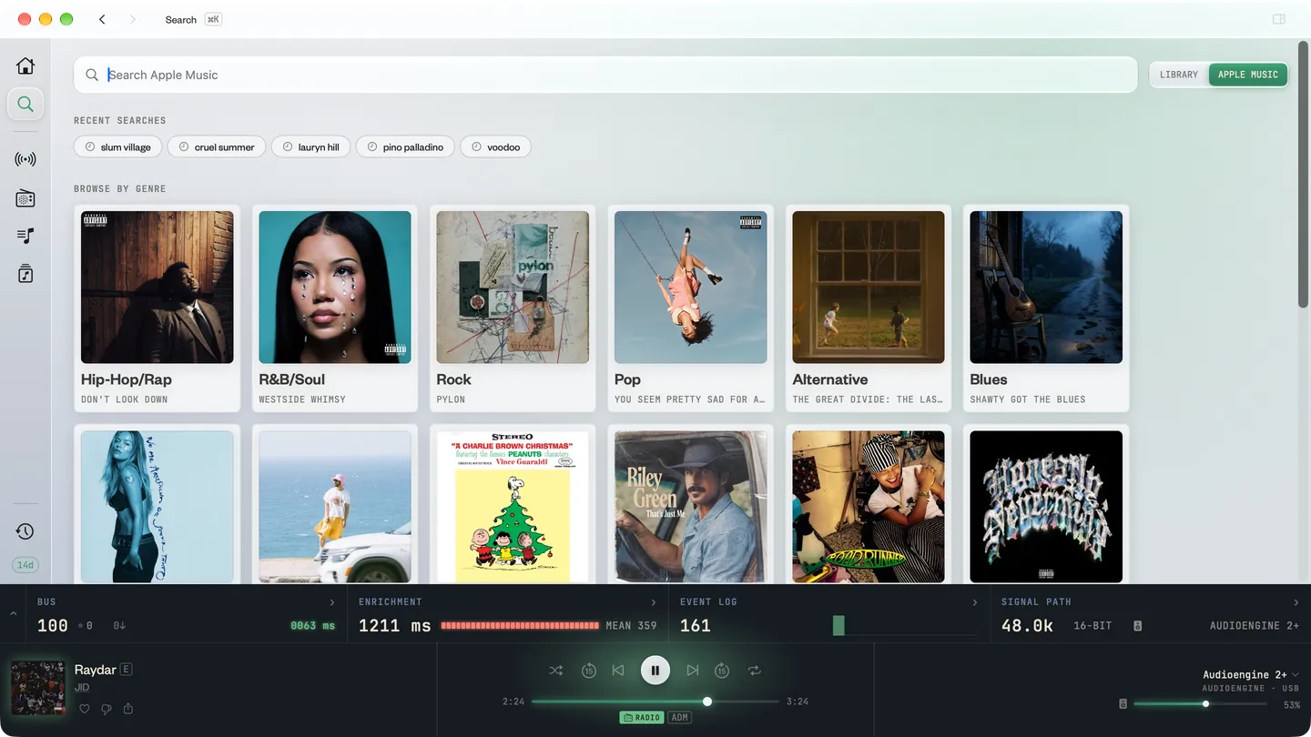Image resolution: width=1311 pixels, height=737 pixels.
Task: Toggle repeat playback
Action: pyautogui.click(x=755, y=671)
